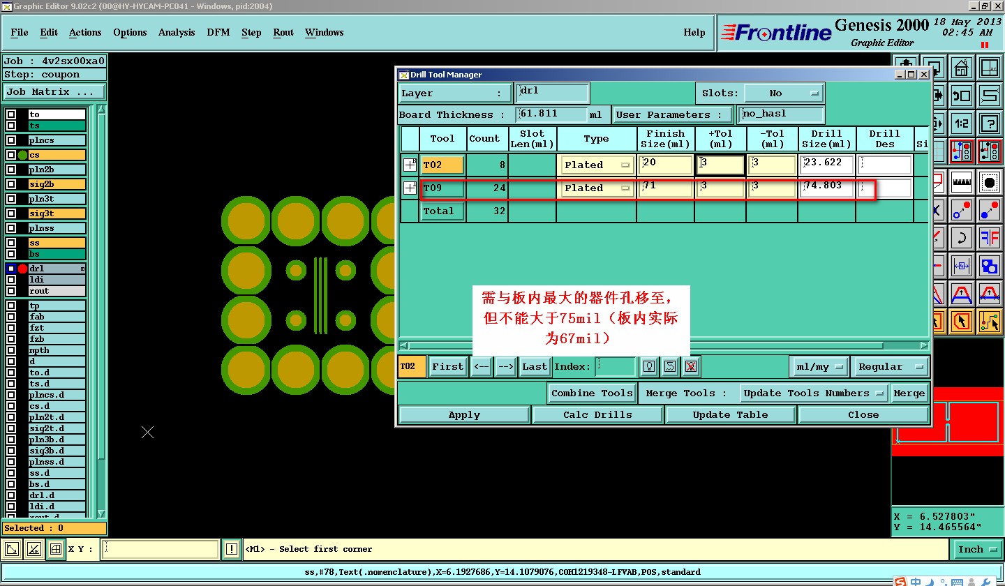Toggle visibility checkbox of layer 'pln3t'
Viewport: 1005px width, 586px height.
pos(11,199)
